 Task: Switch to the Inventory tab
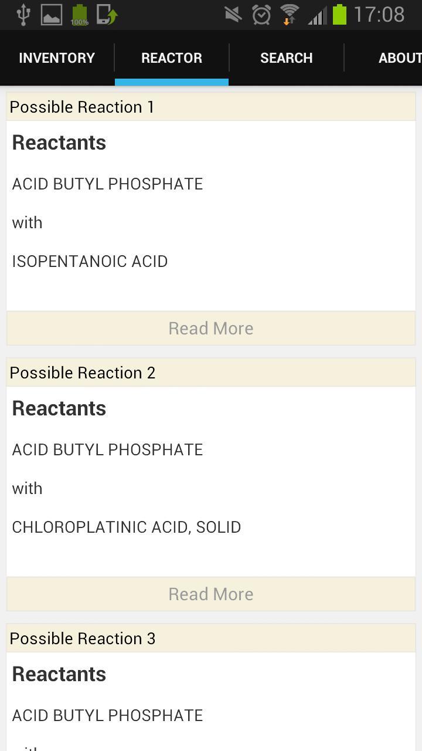57,58
